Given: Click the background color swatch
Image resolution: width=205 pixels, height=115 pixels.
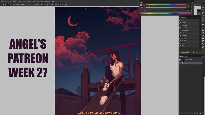Looking at the screenshot, I should (142, 7).
